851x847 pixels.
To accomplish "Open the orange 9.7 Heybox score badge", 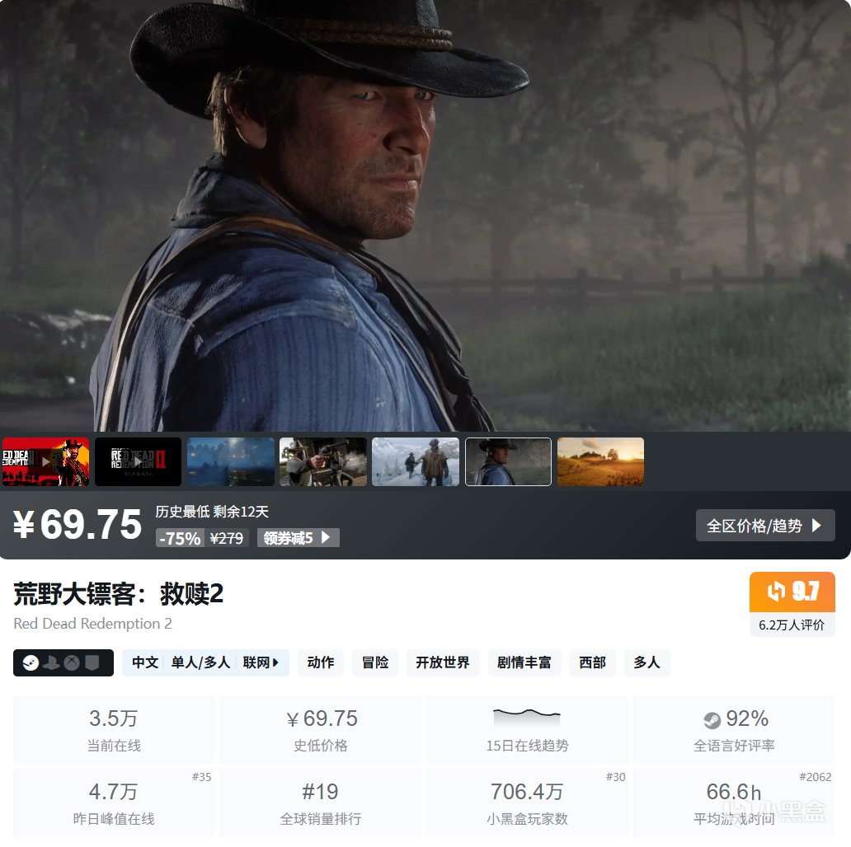I will pos(792,592).
